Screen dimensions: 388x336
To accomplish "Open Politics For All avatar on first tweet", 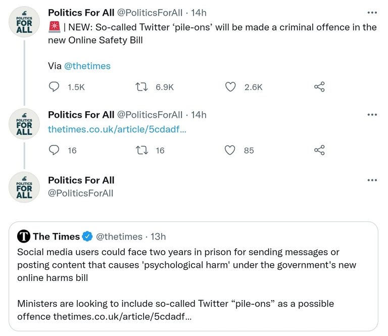I will (24, 22).
